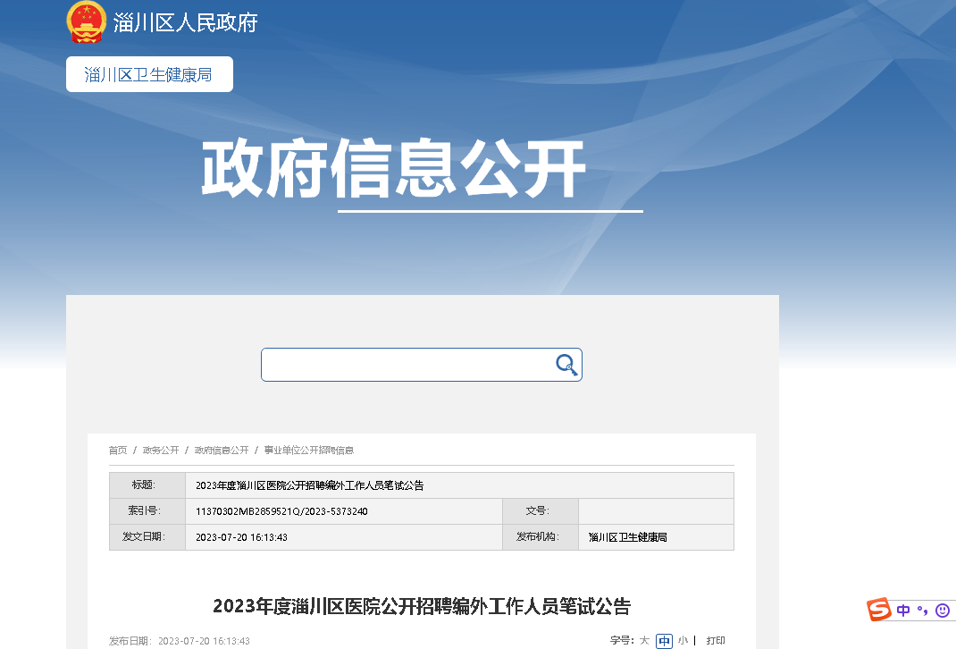Set font size to 大
Image resolution: width=956 pixels, height=649 pixels.
(x=644, y=640)
